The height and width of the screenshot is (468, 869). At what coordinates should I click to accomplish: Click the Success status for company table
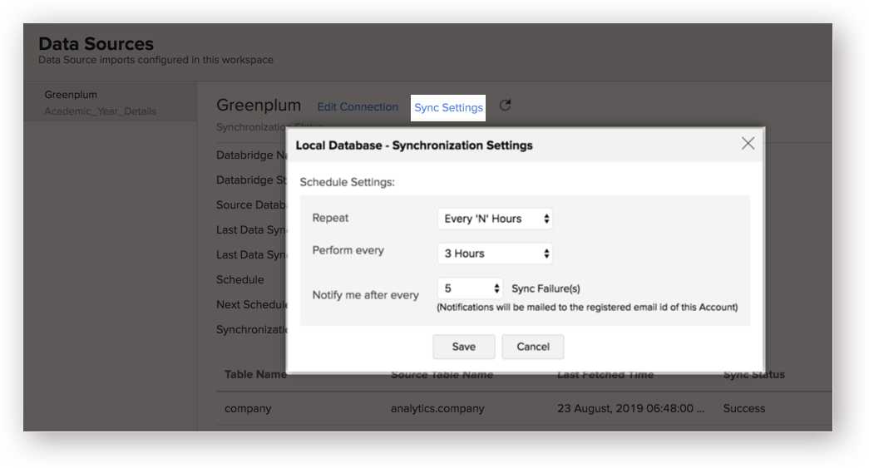click(743, 408)
